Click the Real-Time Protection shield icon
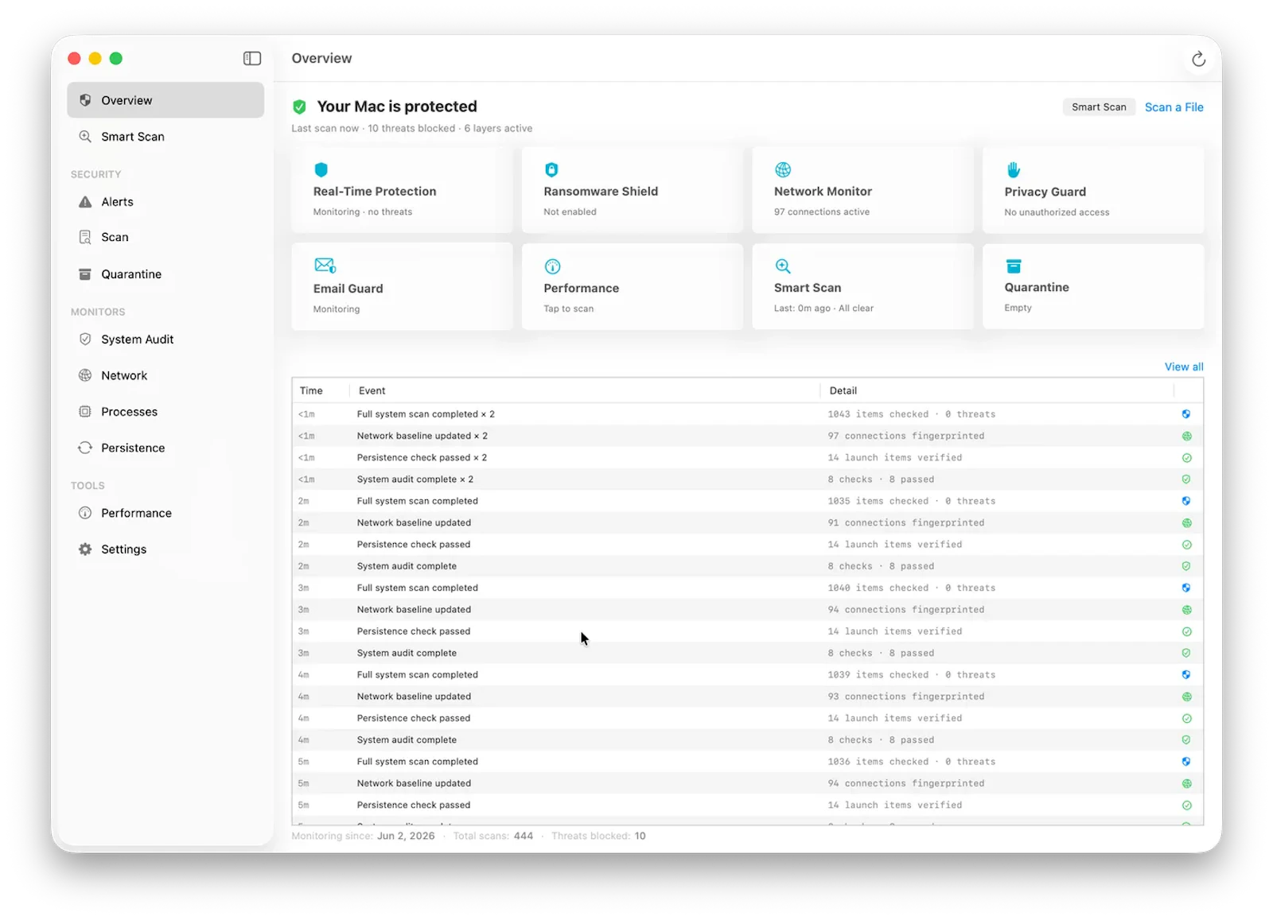The image size is (1273, 920). [x=321, y=169]
